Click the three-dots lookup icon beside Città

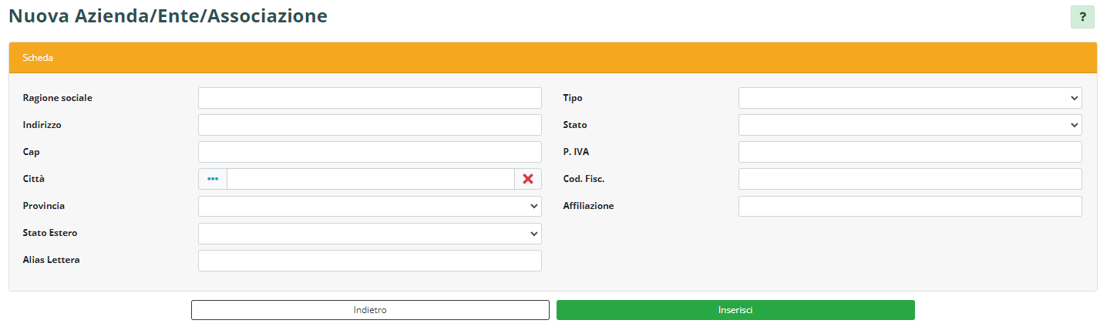point(213,179)
